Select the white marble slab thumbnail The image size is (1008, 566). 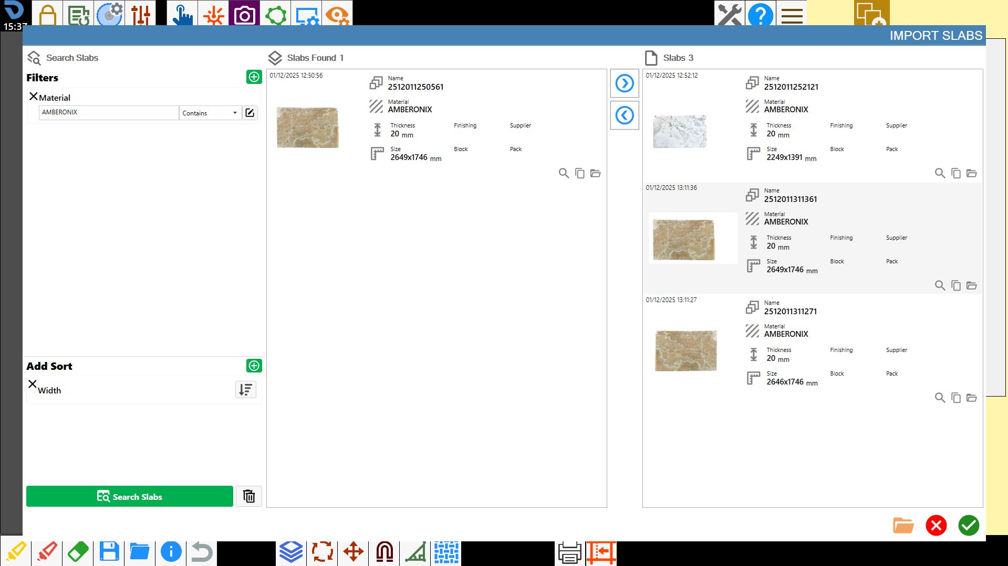point(680,131)
